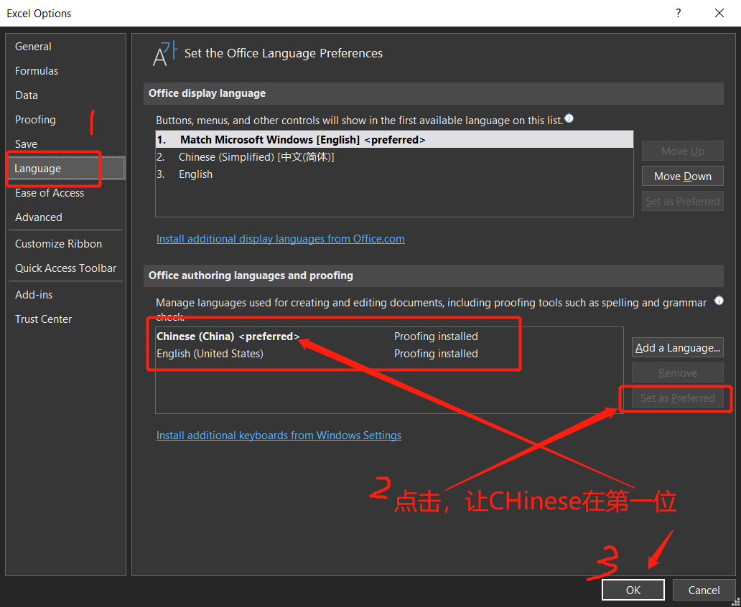This screenshot has height=607, width=741.
Task: Click the Move Up button
Action: pos(682,151)
